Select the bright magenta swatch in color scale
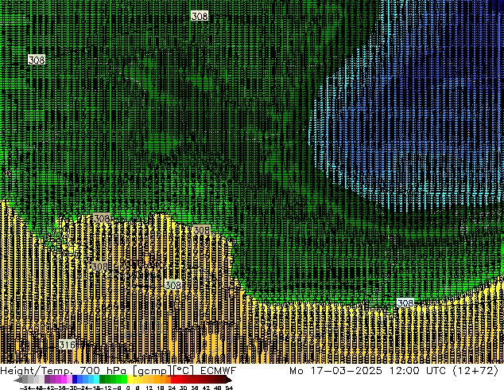 [x=64, y=380]
